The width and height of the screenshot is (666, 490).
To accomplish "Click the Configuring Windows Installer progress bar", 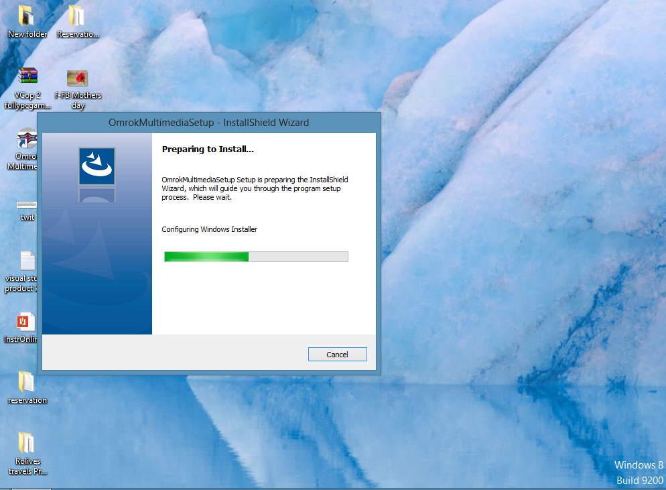I will 256,257.
